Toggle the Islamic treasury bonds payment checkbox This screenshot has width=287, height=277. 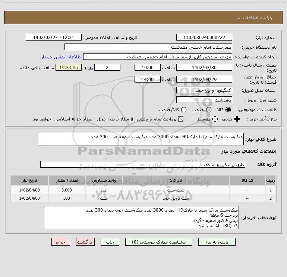181,119
